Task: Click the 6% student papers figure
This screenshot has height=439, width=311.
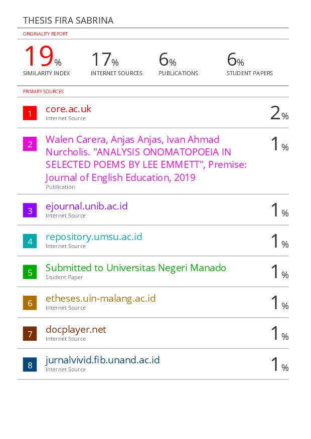Action: click(x=235, y=59)
